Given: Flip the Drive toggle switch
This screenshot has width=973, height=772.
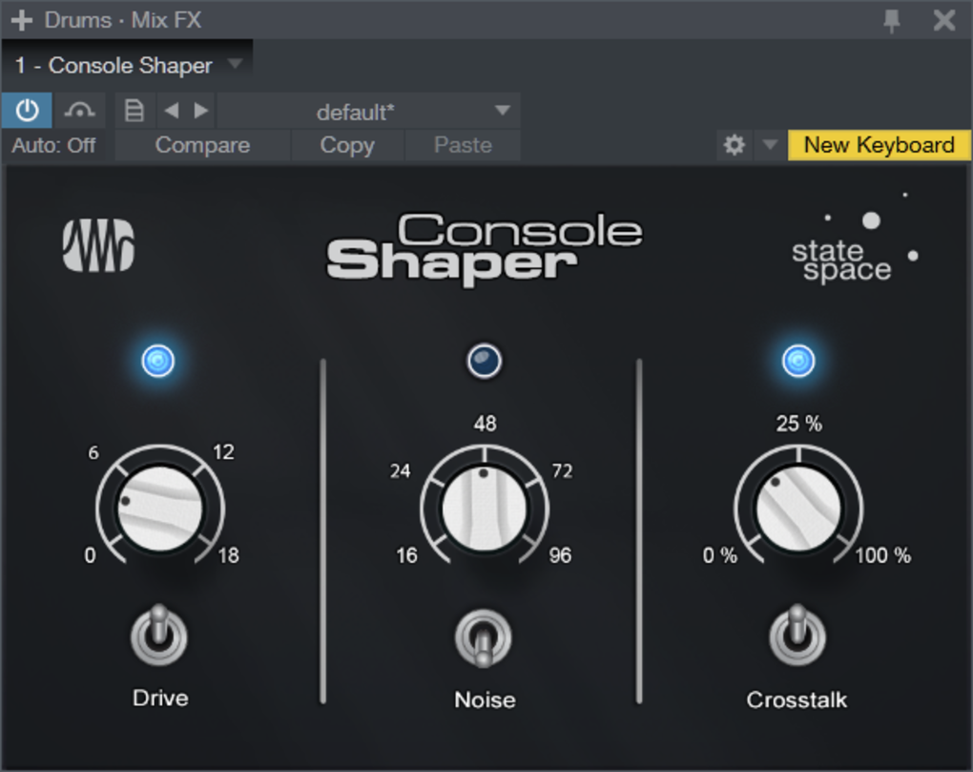Looking at the screenshot, I should click(159, 636).
